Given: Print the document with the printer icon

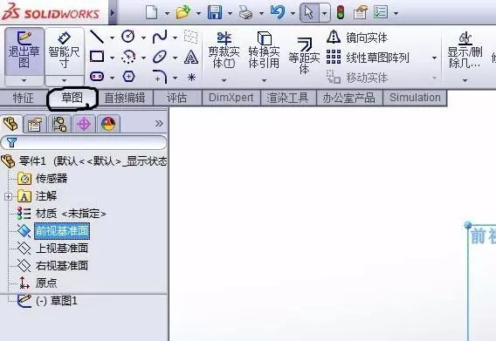Looking at the screenshot, I should pos(245,13).
